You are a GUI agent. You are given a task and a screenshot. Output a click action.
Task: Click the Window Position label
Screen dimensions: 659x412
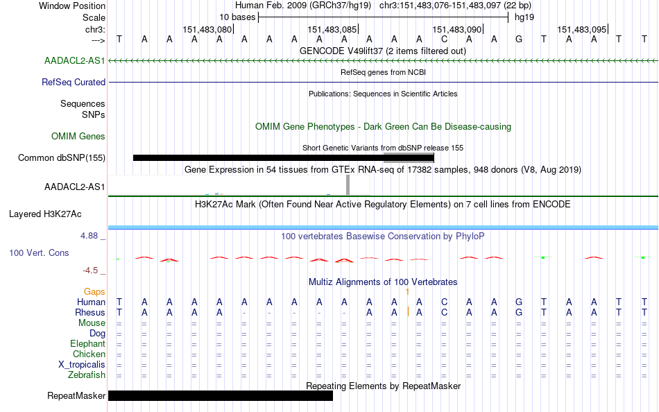pyautogui.click(x=72, y=6)
